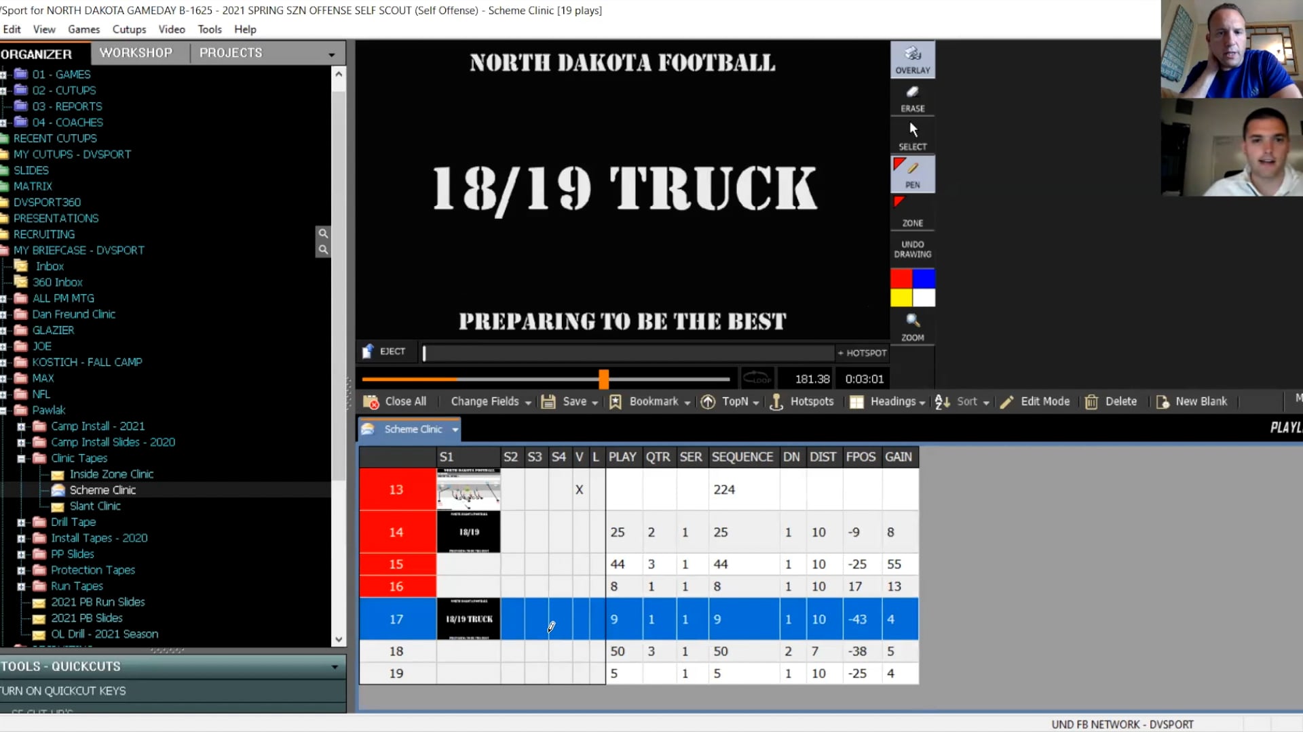Open the Cutups menu
1303x732 pixels.
point(129,29)
